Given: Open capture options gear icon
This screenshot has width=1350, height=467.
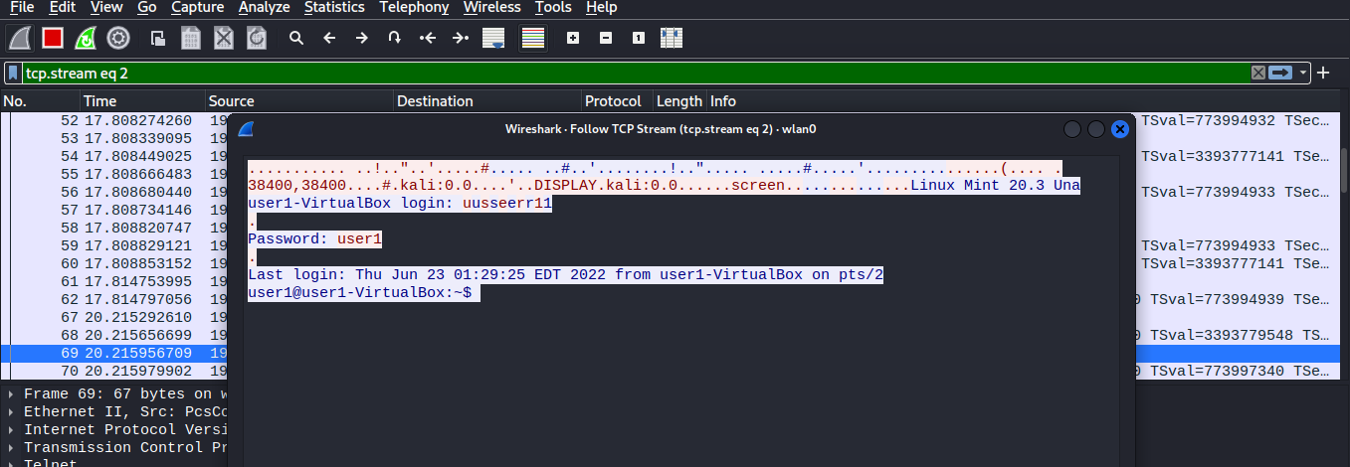Looking at the screenshot, I should [x=118, y=38].
